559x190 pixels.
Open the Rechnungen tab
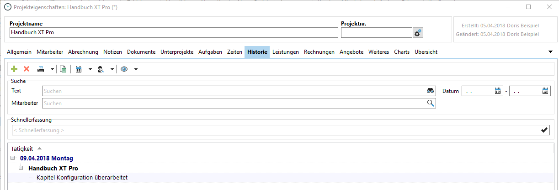click(319, 52)
